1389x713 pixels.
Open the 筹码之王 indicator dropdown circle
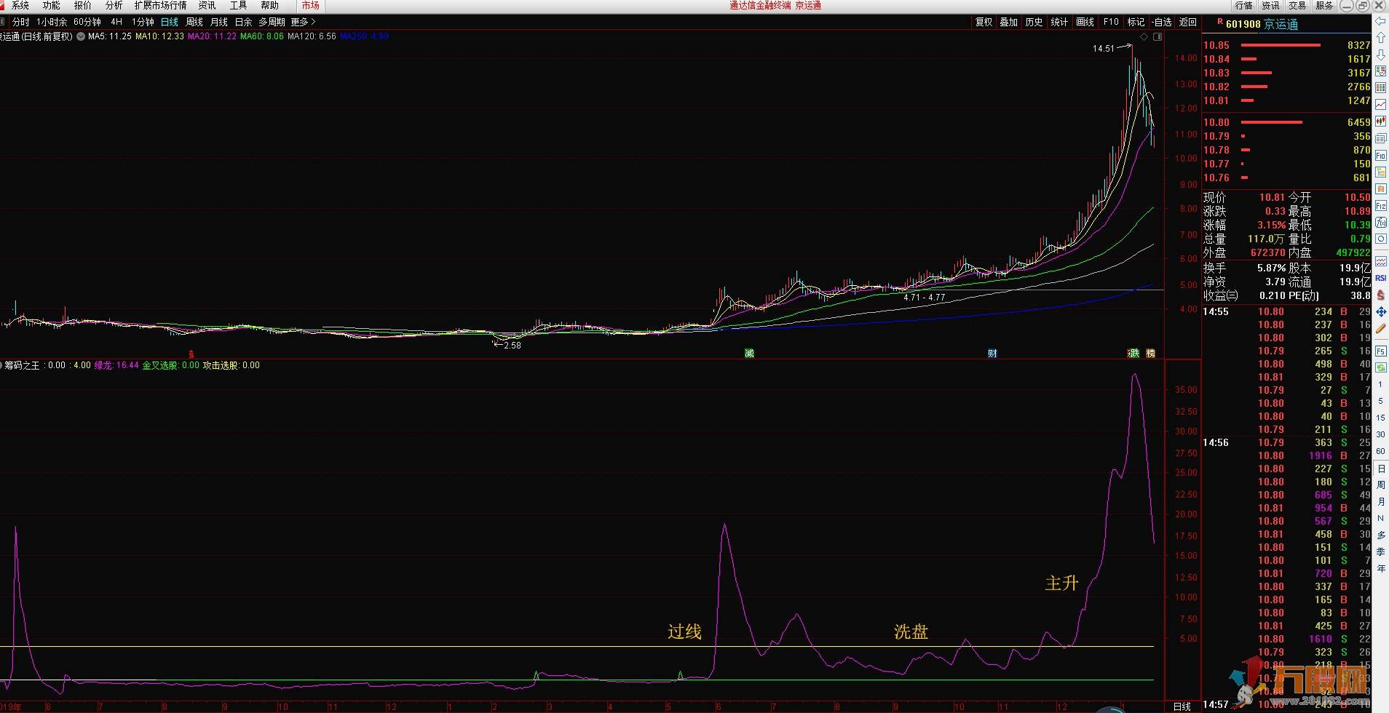tap(1, 365)
